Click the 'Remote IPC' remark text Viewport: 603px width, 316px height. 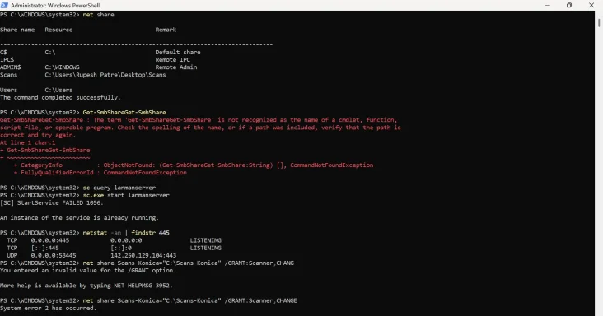[x=173, y=60]
